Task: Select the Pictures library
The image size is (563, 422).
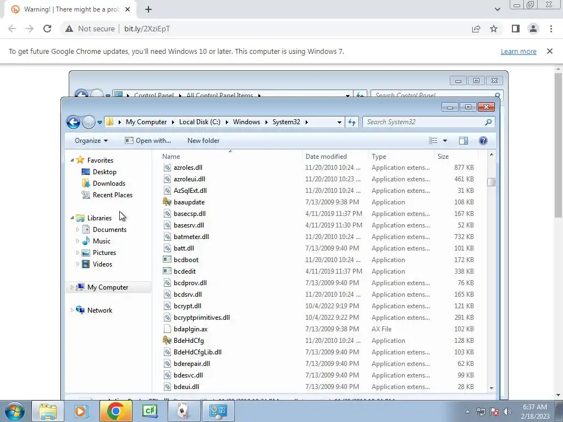Action: pos(104,253)
